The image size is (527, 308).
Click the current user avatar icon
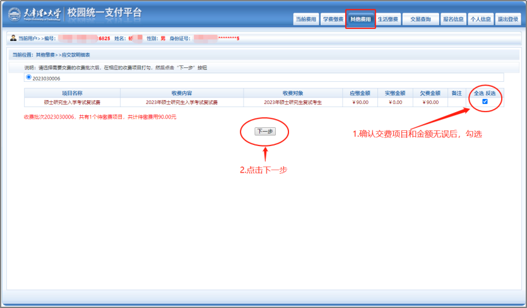(x=13, y=38)
